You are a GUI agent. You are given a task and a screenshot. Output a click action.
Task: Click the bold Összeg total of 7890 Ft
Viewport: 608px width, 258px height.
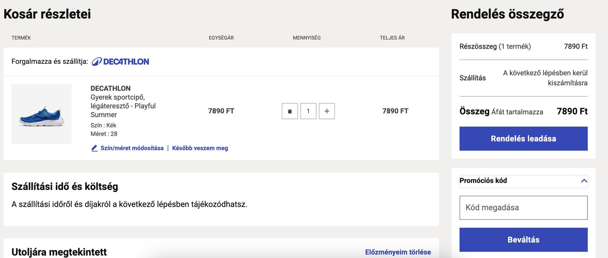572,111
